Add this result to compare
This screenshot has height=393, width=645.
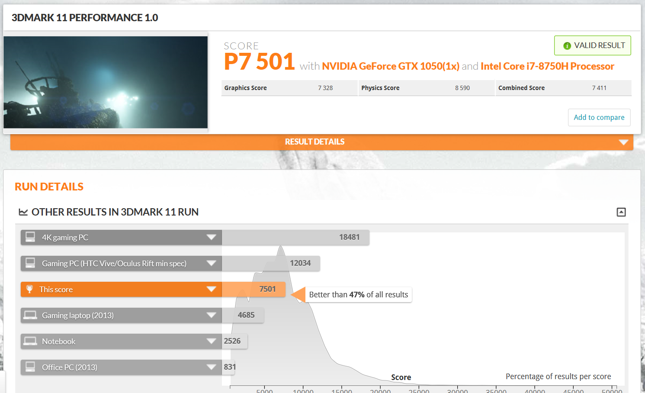[599, 117]
